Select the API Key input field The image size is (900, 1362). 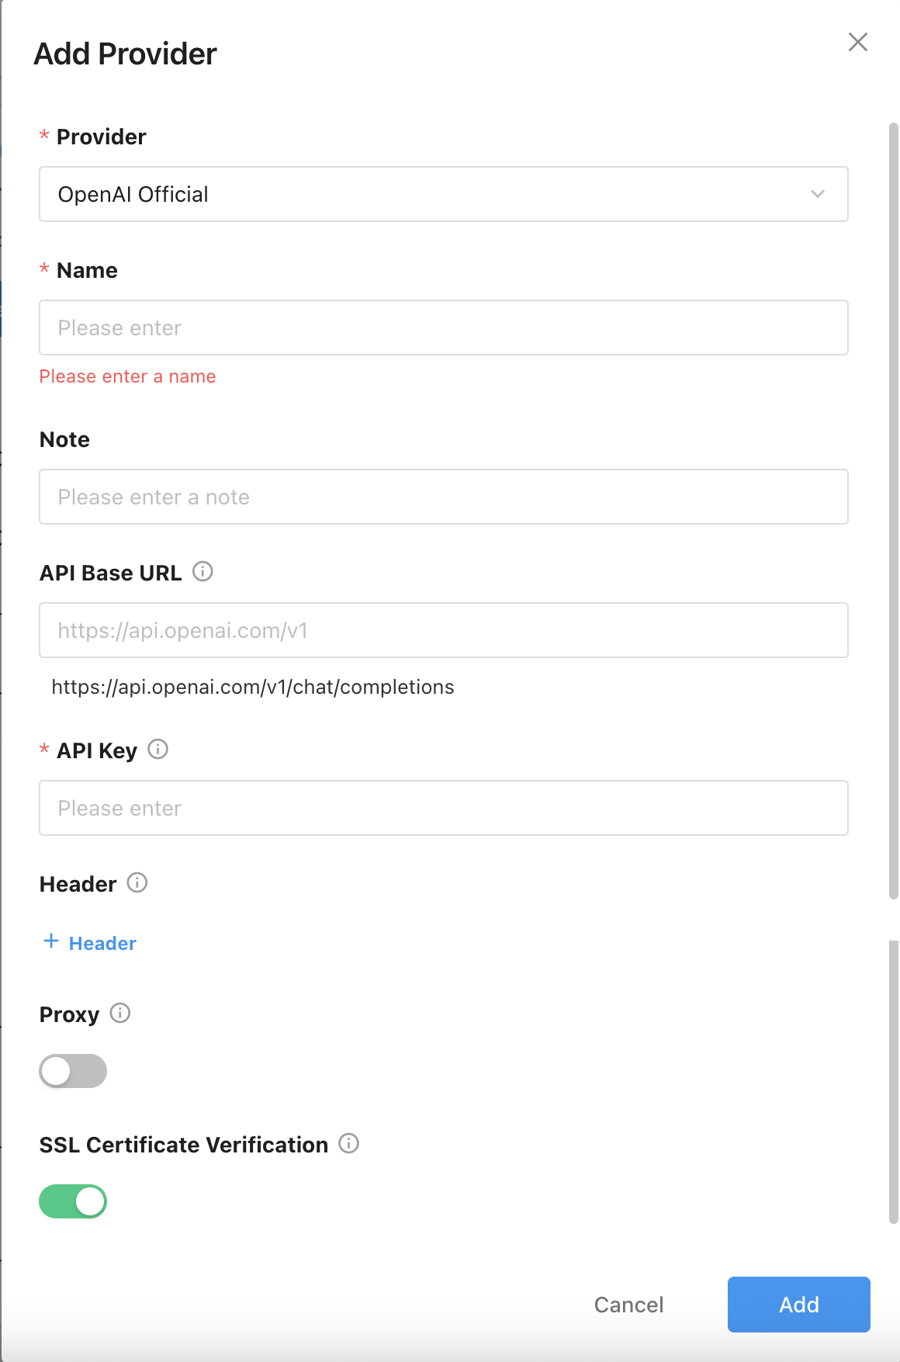(x=442, y=808)
